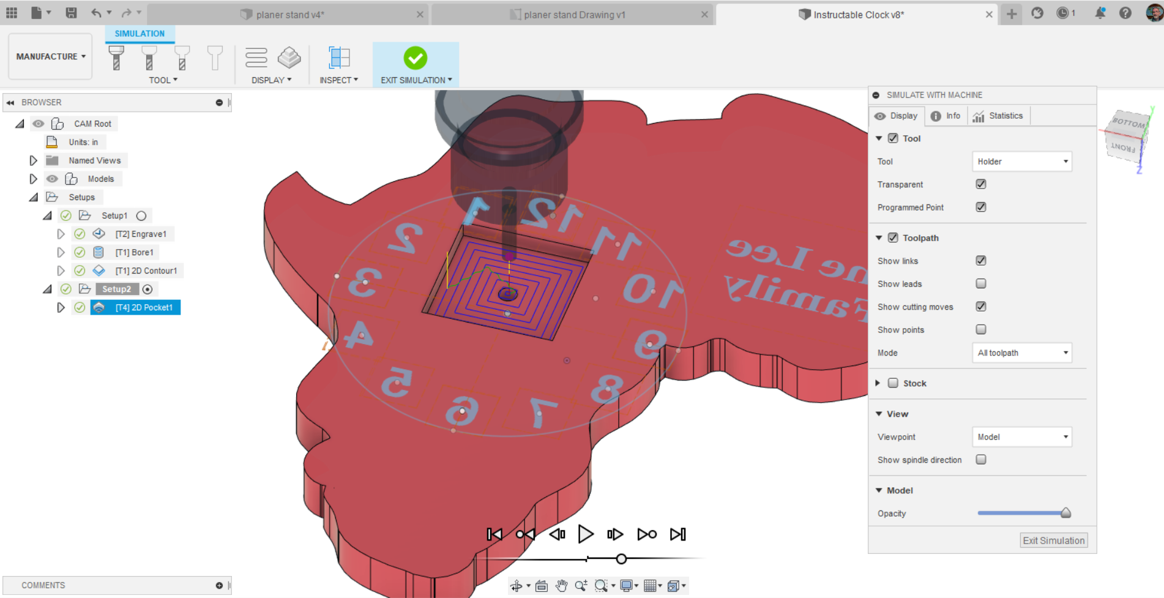Open the notifications bell
The height and width of the screenshot is (598, 1164).
[x=1100, y=13]
